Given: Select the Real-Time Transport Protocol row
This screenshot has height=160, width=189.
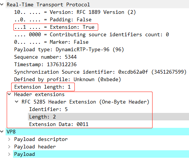Looking at the screenshot, I should pyautogui.click(x=97, y=4).
